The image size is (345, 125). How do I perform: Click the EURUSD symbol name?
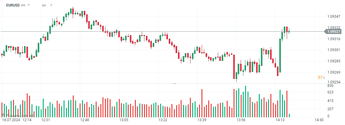[13, 5]
